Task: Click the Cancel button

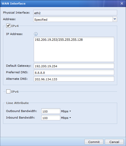Action: [x=114, y=142]
